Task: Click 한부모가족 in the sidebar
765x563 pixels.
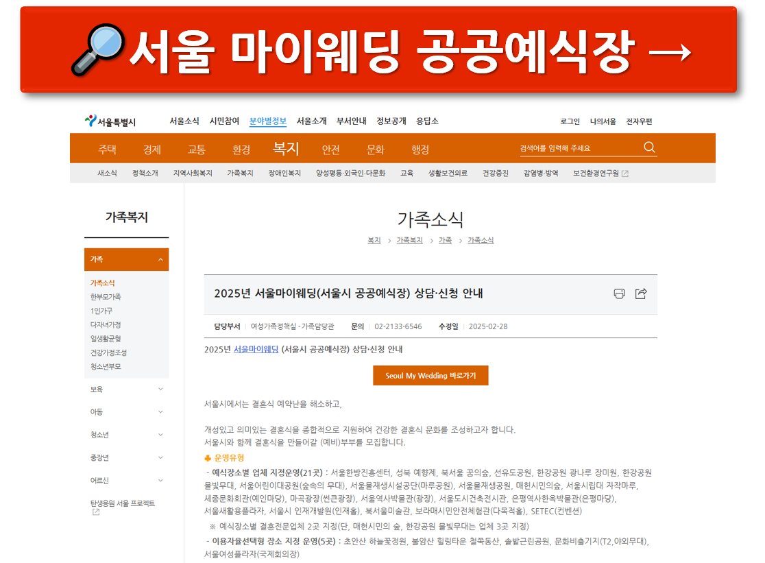Action: click(106, 297)
